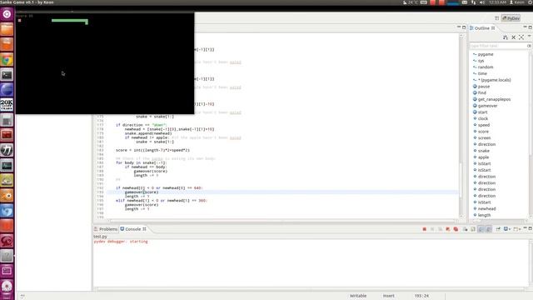Viewport: 533px width, 300px height.
Task: Click the Open Perspective icon beside PyDev
Action: (x=496, y=18)
